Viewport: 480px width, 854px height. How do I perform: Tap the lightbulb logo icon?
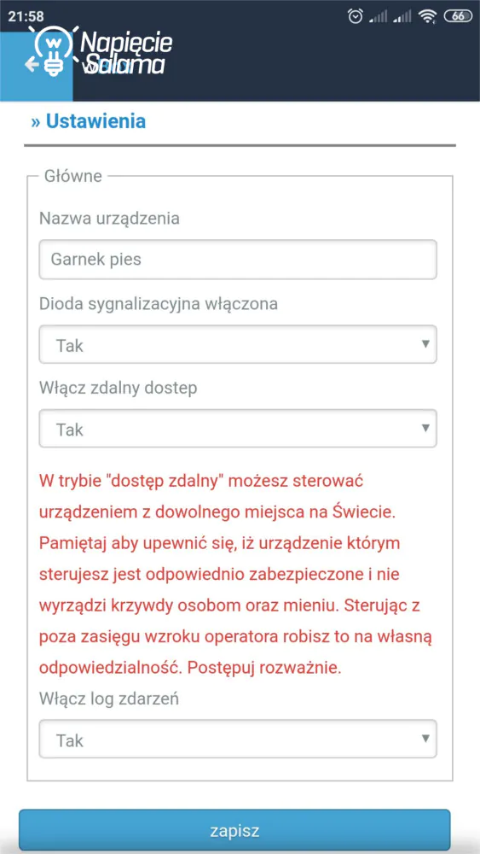tap(53, 50)
